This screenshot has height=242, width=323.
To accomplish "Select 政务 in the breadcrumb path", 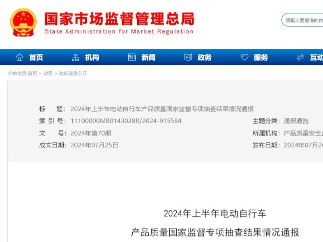I will coord(48,74).
